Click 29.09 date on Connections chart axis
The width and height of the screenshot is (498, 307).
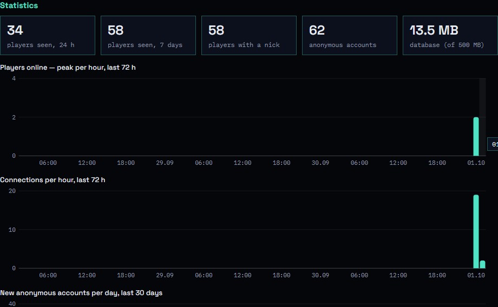click(165, 275)
